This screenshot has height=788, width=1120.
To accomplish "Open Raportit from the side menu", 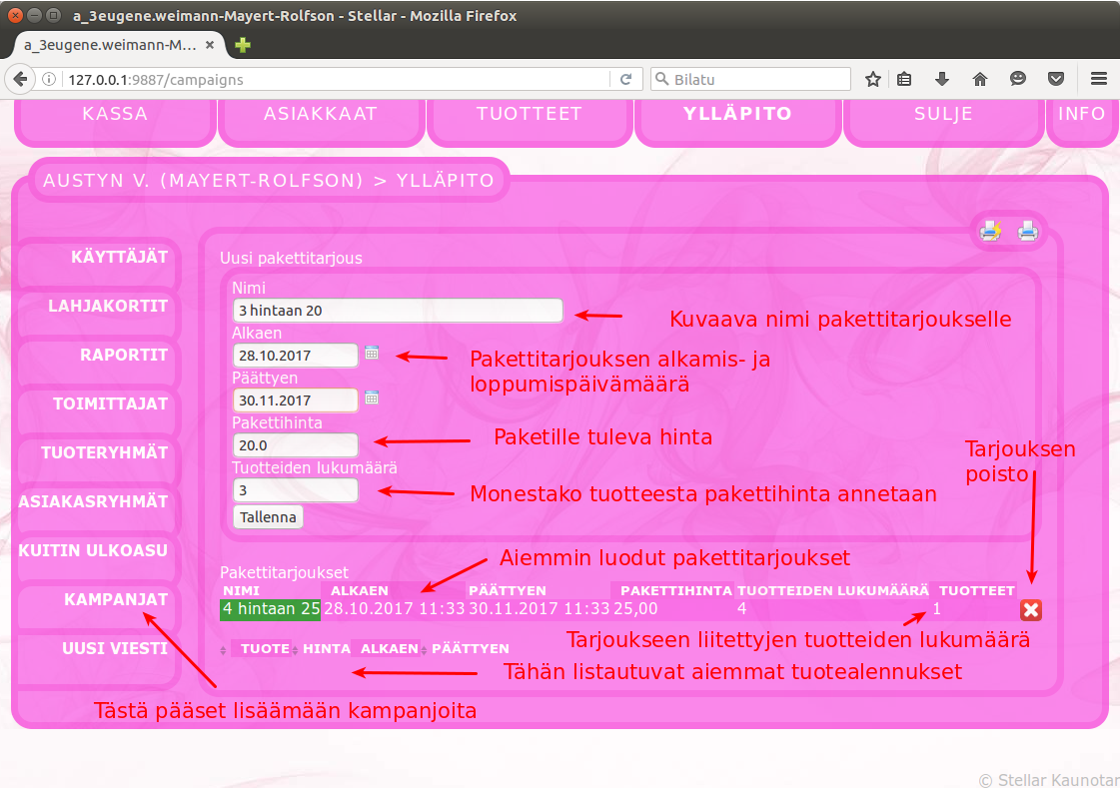I will tap(123, 356).
